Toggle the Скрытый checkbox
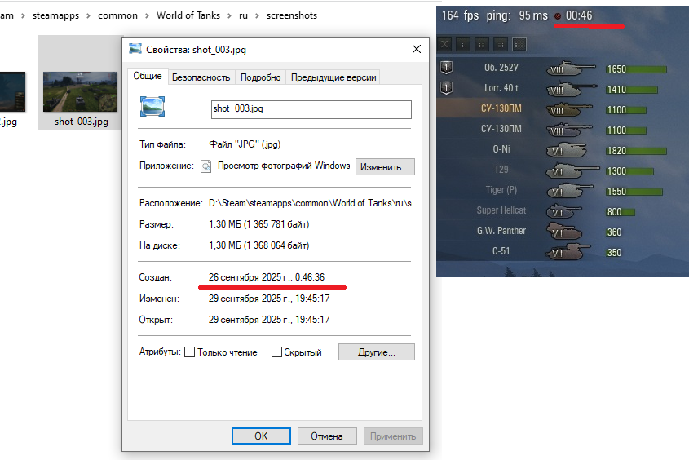This screenshot has width=689, height=460. 276,352
